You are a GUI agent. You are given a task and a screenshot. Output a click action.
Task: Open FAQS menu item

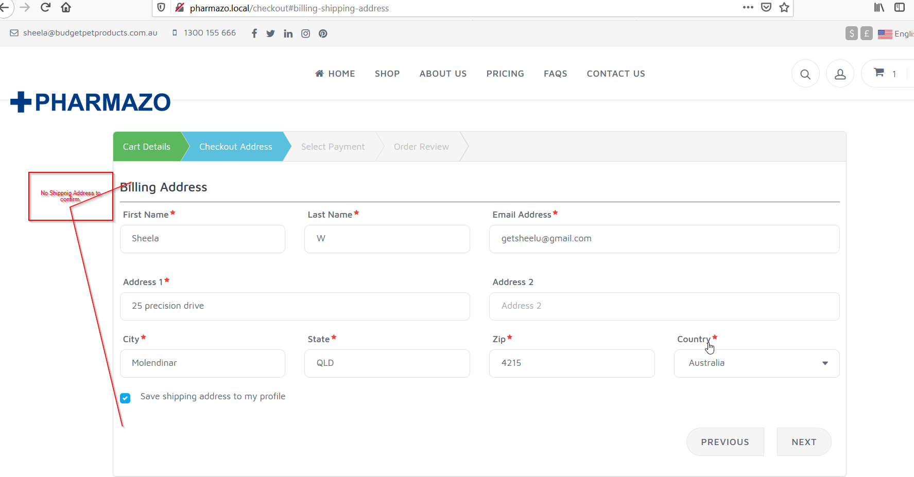pyautogui.click(x=556, y=74)
